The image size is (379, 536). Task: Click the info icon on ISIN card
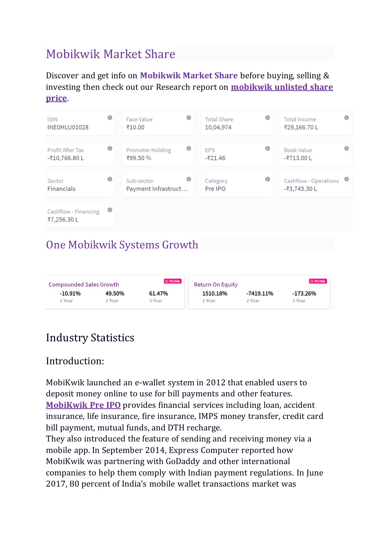[110, 118]
